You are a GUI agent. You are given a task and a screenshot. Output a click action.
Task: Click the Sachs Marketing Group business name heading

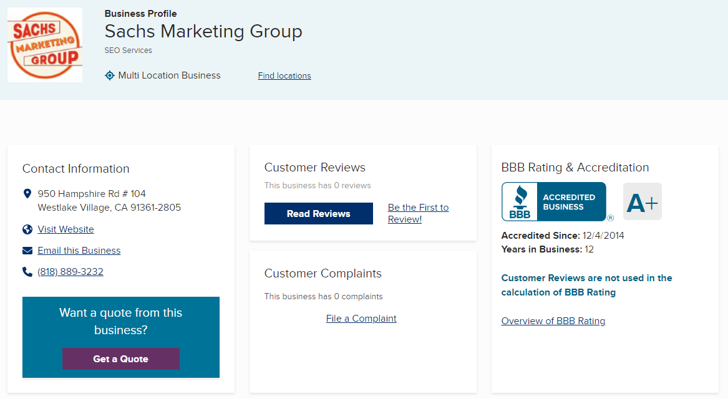[x=203, y=31]
